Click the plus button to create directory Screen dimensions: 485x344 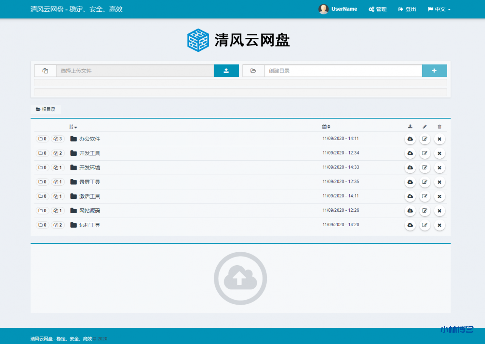(434, 71)
